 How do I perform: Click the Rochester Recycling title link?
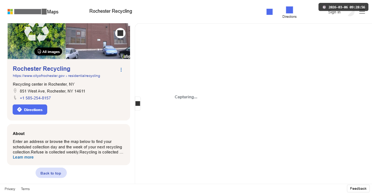41,69
